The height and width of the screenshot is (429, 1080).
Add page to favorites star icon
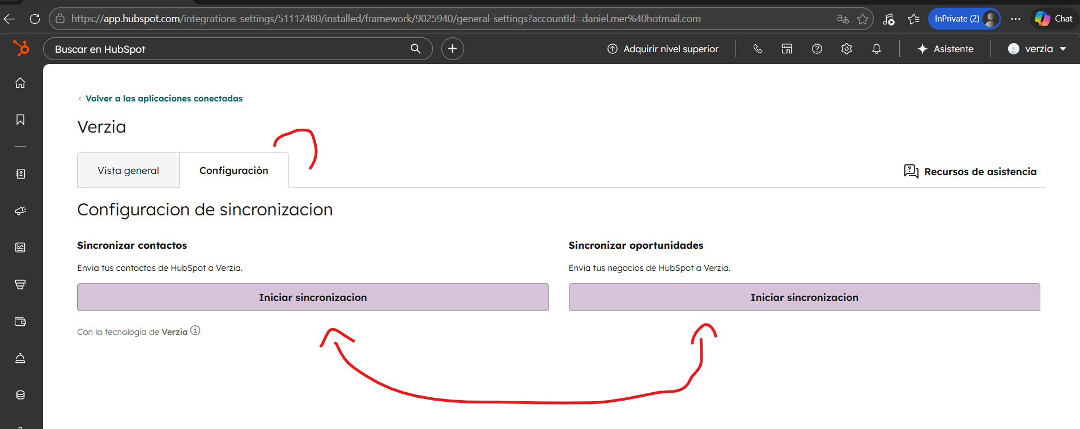point(862,19)
